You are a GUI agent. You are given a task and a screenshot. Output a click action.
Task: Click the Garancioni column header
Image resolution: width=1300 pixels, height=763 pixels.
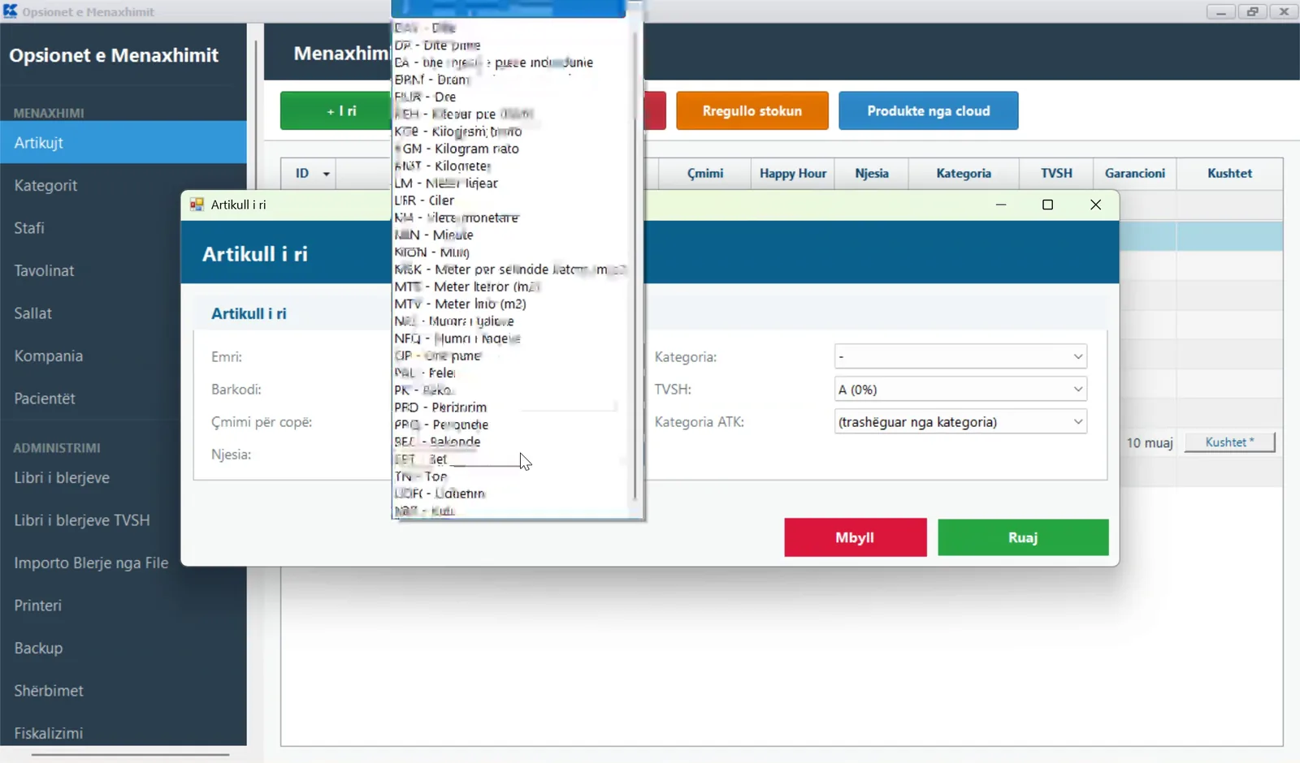click(1134, 174)
